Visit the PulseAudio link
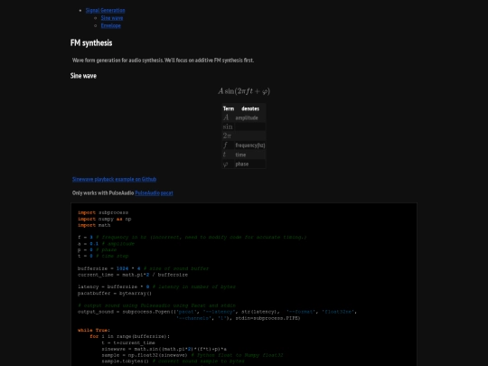 147,193
